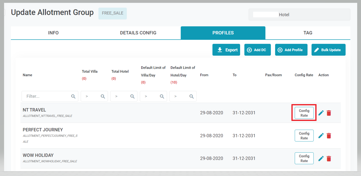Open Config Rate for WOW HOLIDAY
This screenshot has height=176, width=361.
click(x=304, y=158)
